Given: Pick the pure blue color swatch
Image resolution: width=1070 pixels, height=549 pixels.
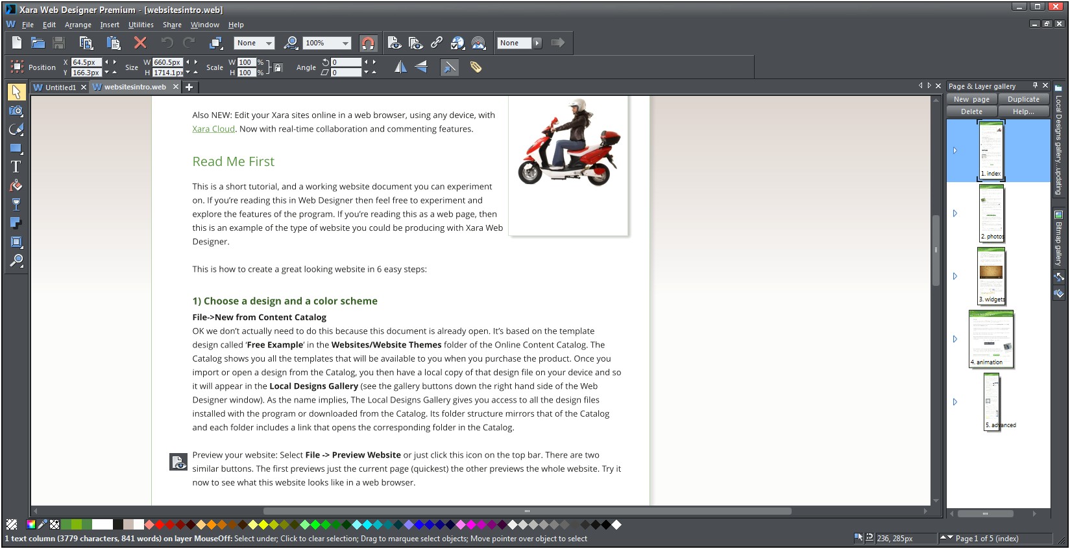Looking at the screenshot, I should (419, 524).
